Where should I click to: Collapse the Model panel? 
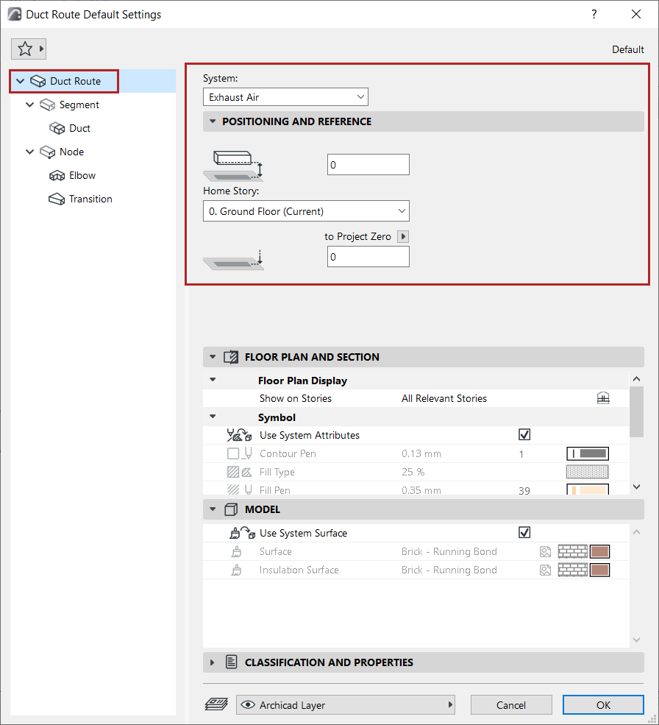coord(213,509)
